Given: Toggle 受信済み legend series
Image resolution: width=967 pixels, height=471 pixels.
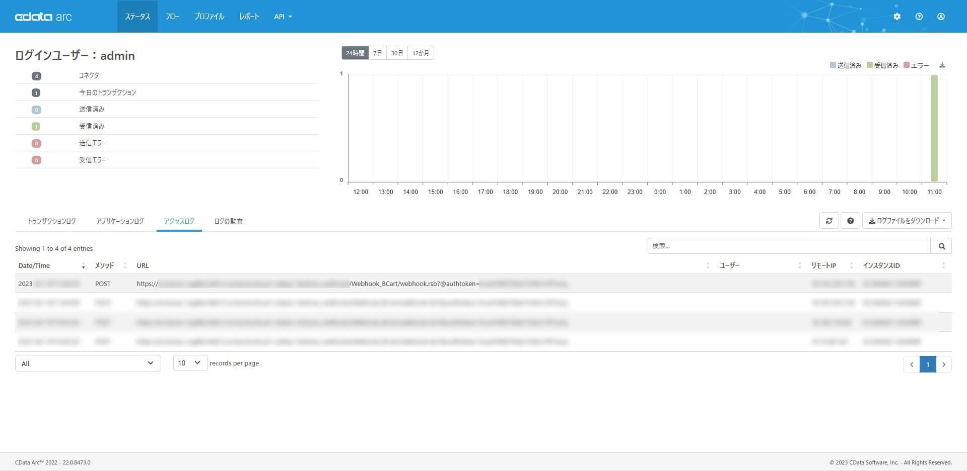Looking at the screenshot, I should (x=882, y=65).
